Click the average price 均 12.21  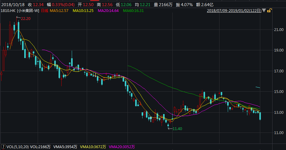point(143,5)
